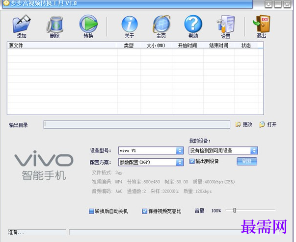This screenshot has width=296, height=242.
Task: Click the vivo 智能手机 logo
Action: click(44, 165)
